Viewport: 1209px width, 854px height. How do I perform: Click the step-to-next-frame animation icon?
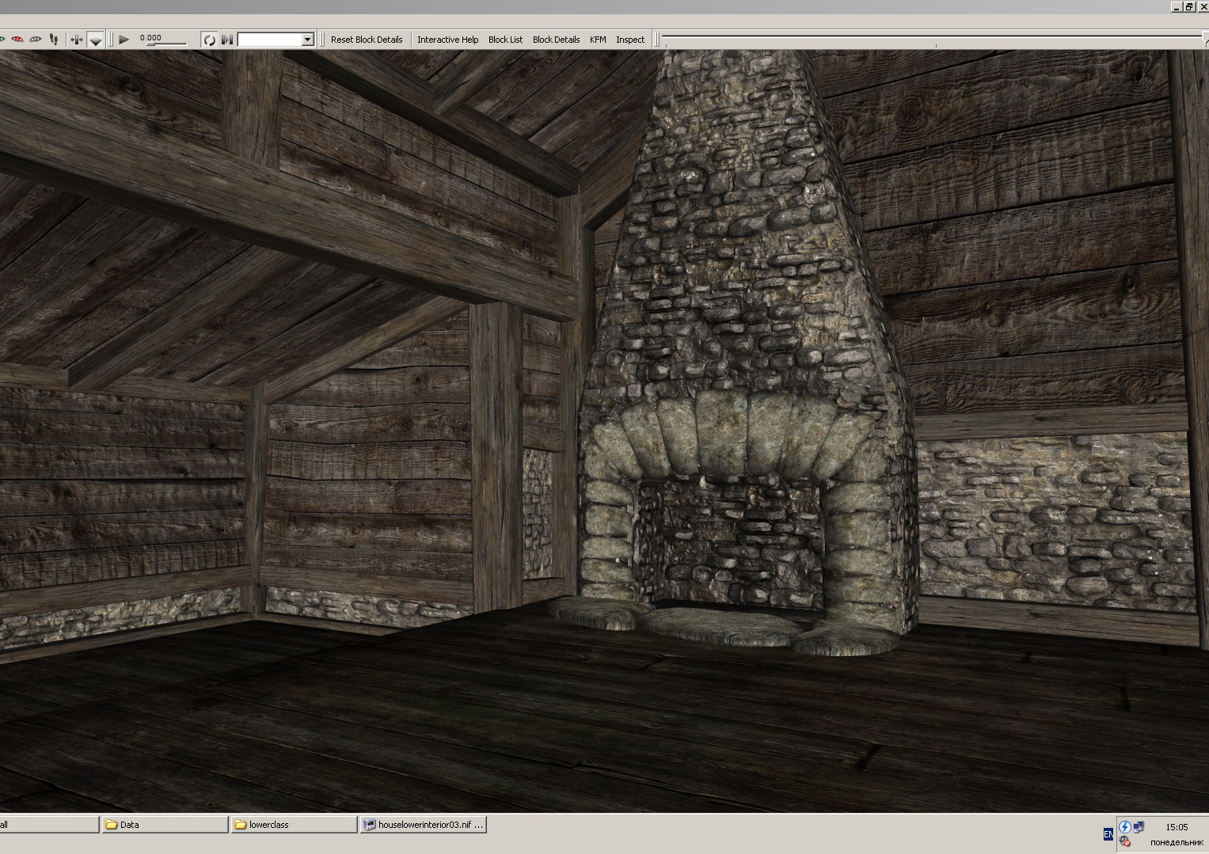227,39
